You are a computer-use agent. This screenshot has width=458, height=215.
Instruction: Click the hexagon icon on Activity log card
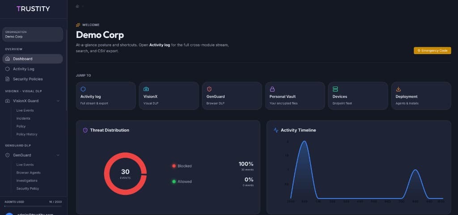pos(83,89)
